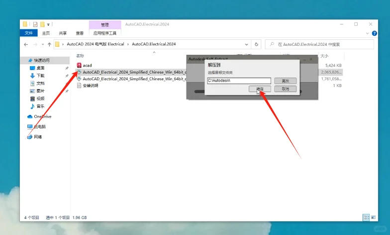Select the AutoCAD_Electrical file sized 2,065,826
390x235 pixels.
(134, 72)
